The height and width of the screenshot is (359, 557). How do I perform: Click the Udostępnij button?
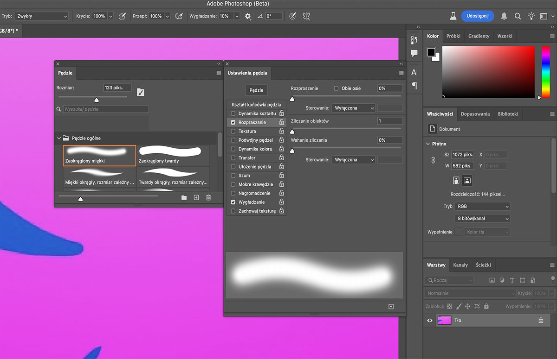pyautogui.click(x=478, y=16)
